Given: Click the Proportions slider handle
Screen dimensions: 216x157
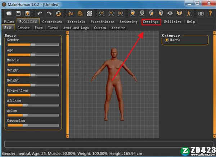Looking at the screenshot, I should (x=33, y=95).
